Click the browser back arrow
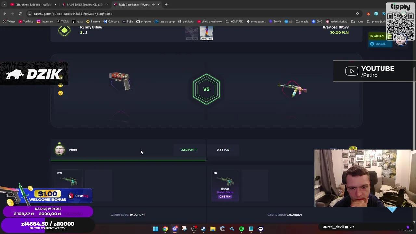The height and width of the screenshot is (234, 416). [x=5, y=14]
